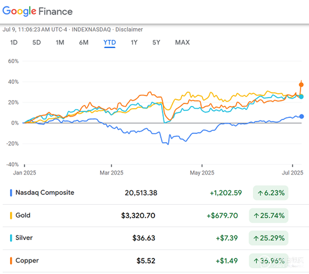This screenshot has height=274, width=309.
Task: Click the Silver price $36.63
Action: (144, 238)
